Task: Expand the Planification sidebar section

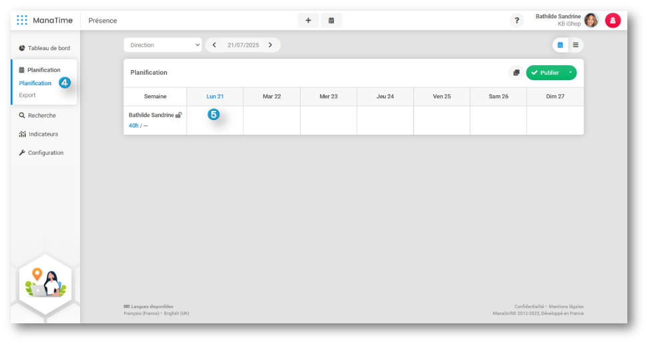Action: click(40, 70)
